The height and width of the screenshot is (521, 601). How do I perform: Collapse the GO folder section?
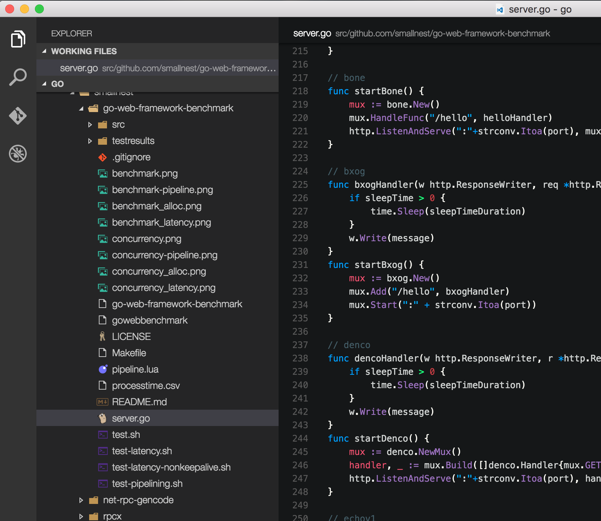(x=44, y=84)
